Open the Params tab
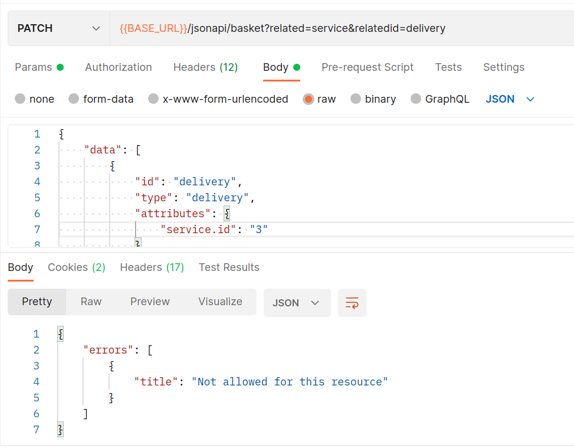This screenshot has height=448, width=574. pos(39,67)
